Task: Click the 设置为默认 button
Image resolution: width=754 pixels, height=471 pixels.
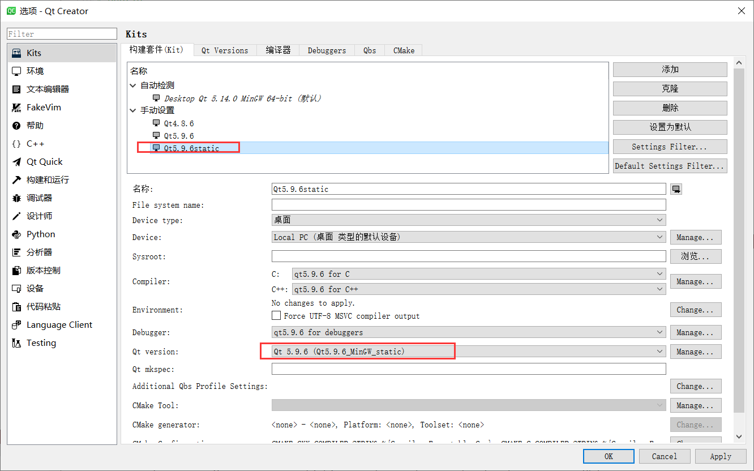Action: [670, 127]
